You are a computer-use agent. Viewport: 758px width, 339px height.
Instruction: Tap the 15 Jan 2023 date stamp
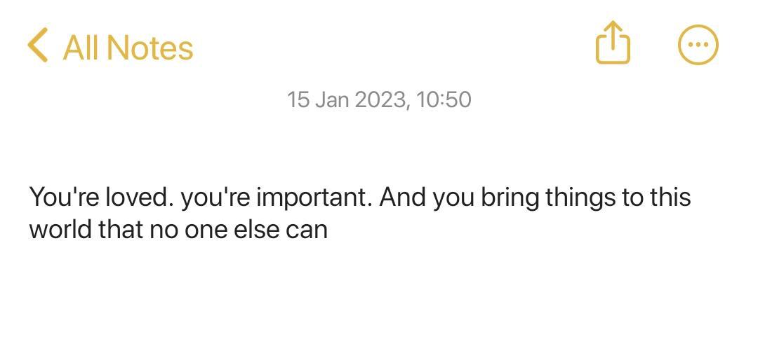pyautogui.click(x=347, y=99)
